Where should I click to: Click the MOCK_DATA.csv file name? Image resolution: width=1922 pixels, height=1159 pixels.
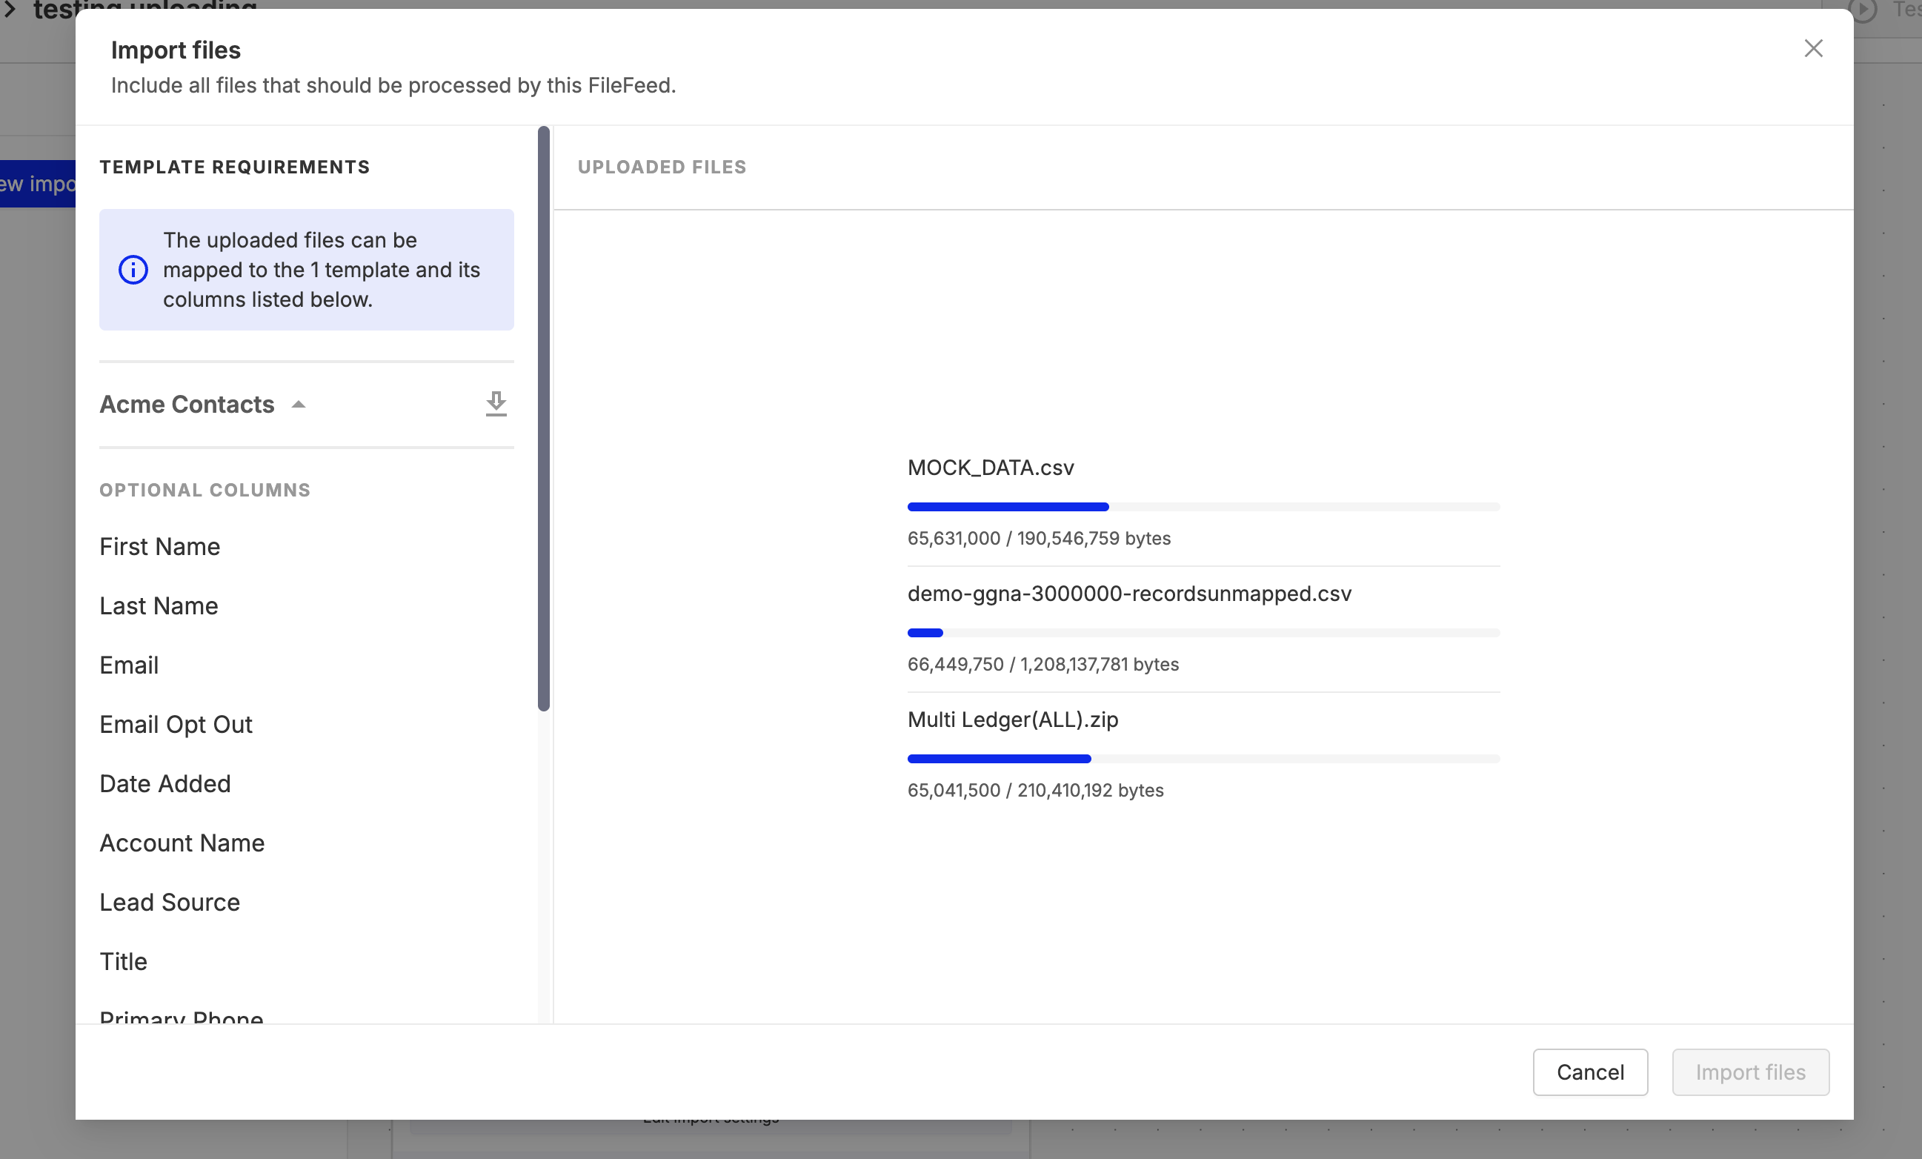click(x=991, y=467)
